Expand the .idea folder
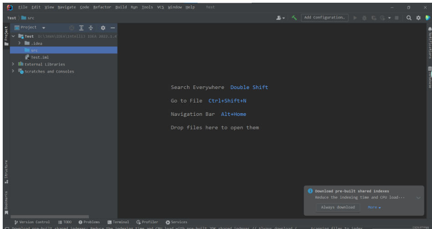 click(20, 43)
